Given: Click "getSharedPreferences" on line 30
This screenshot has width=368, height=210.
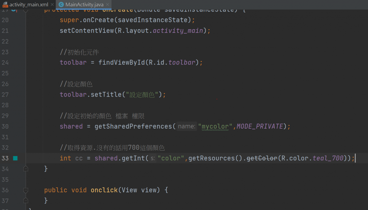Looking at the screenshot, I should [x=133, y=126].
